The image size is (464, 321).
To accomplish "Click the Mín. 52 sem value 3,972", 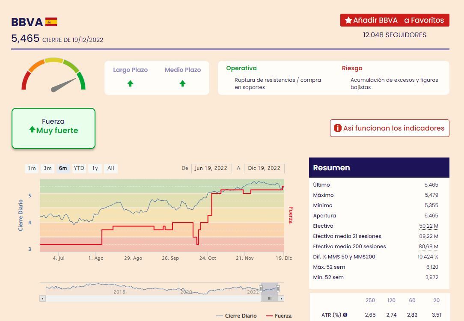I will [x=432, y=277].
